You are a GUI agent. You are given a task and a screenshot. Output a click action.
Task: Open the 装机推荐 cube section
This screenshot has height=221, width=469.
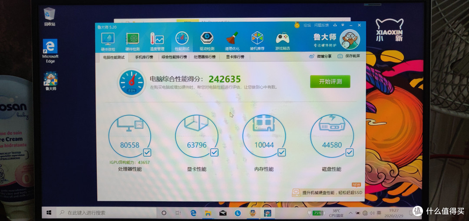257,42
